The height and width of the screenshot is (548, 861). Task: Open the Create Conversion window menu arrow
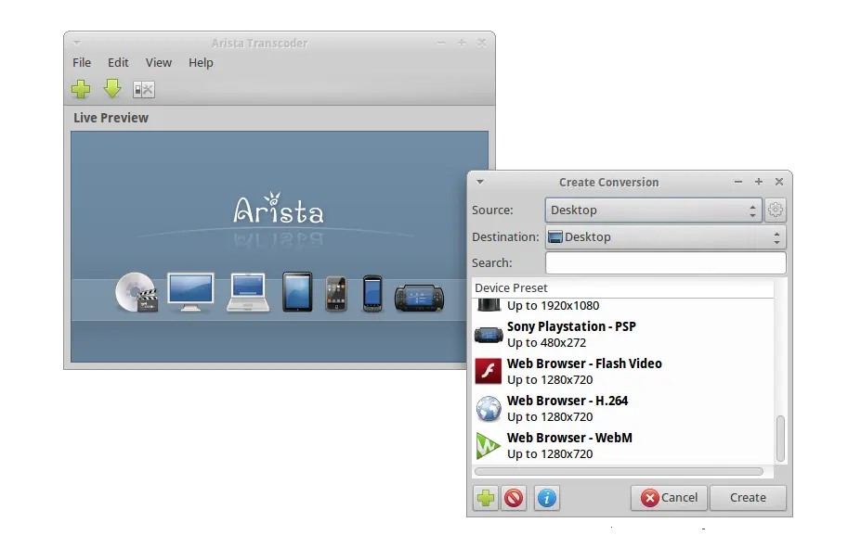pos(480,182)
